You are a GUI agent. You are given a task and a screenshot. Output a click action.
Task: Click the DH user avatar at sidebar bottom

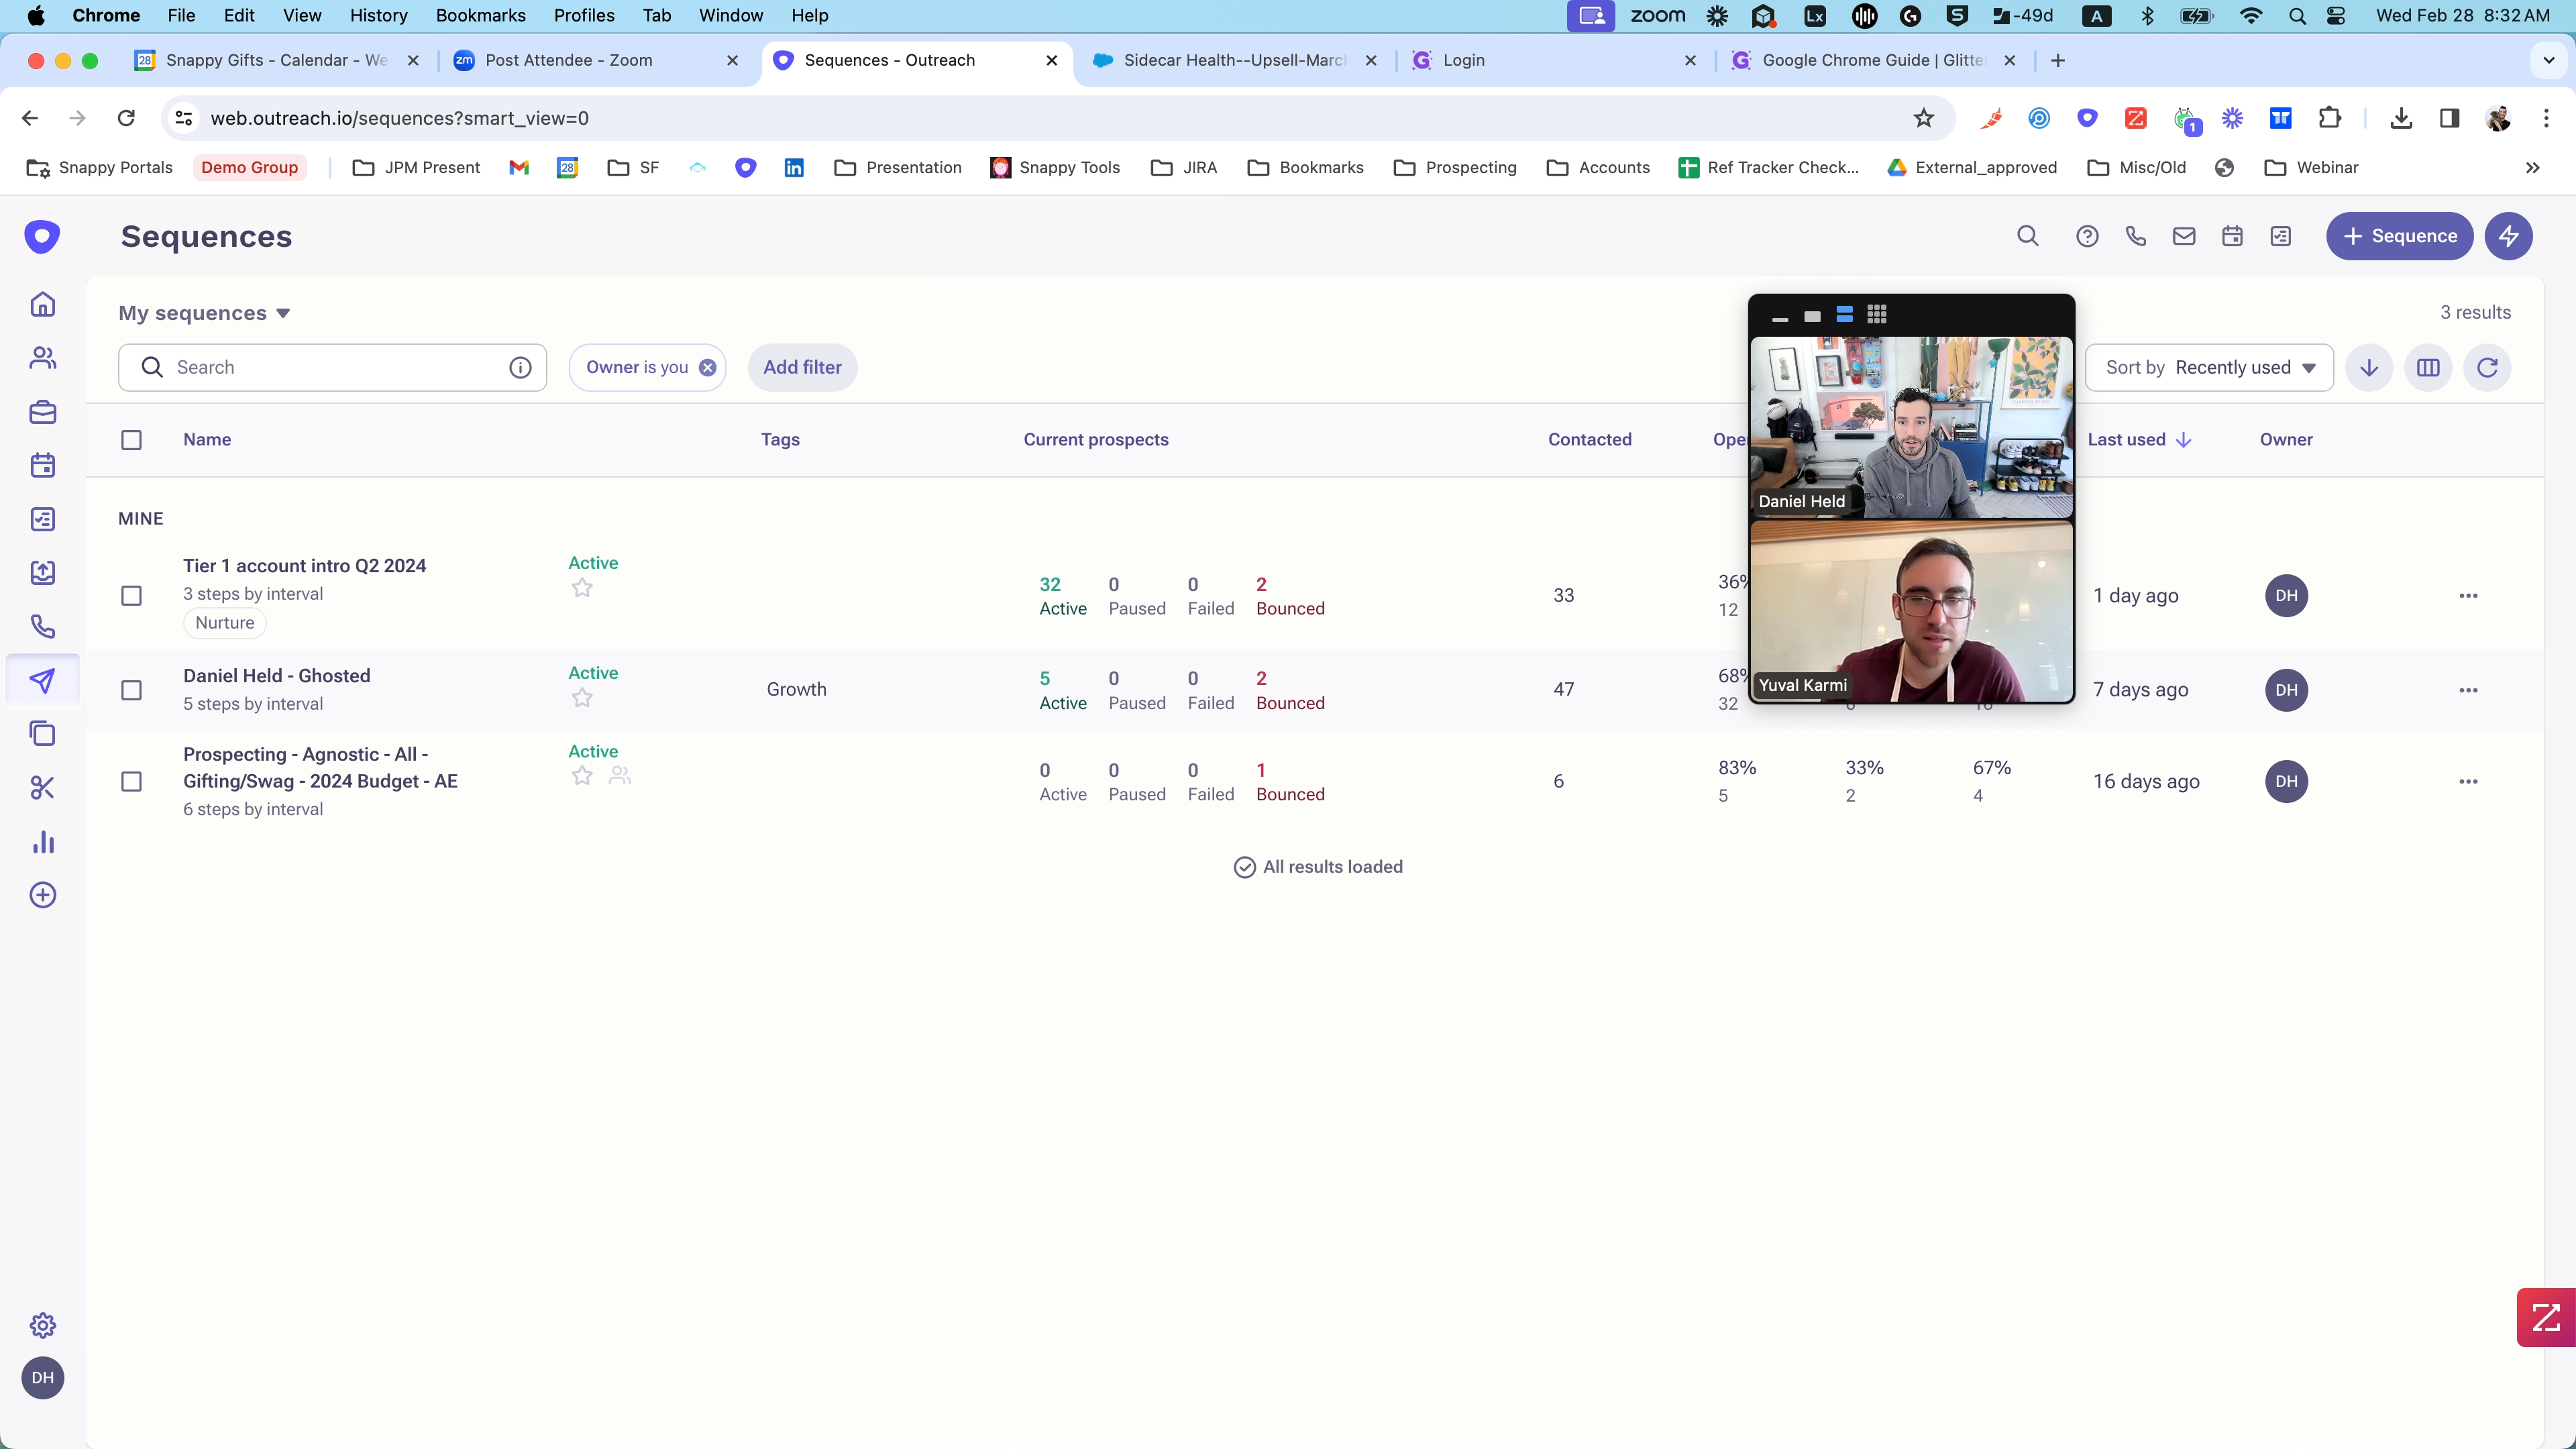(42, 1378)
